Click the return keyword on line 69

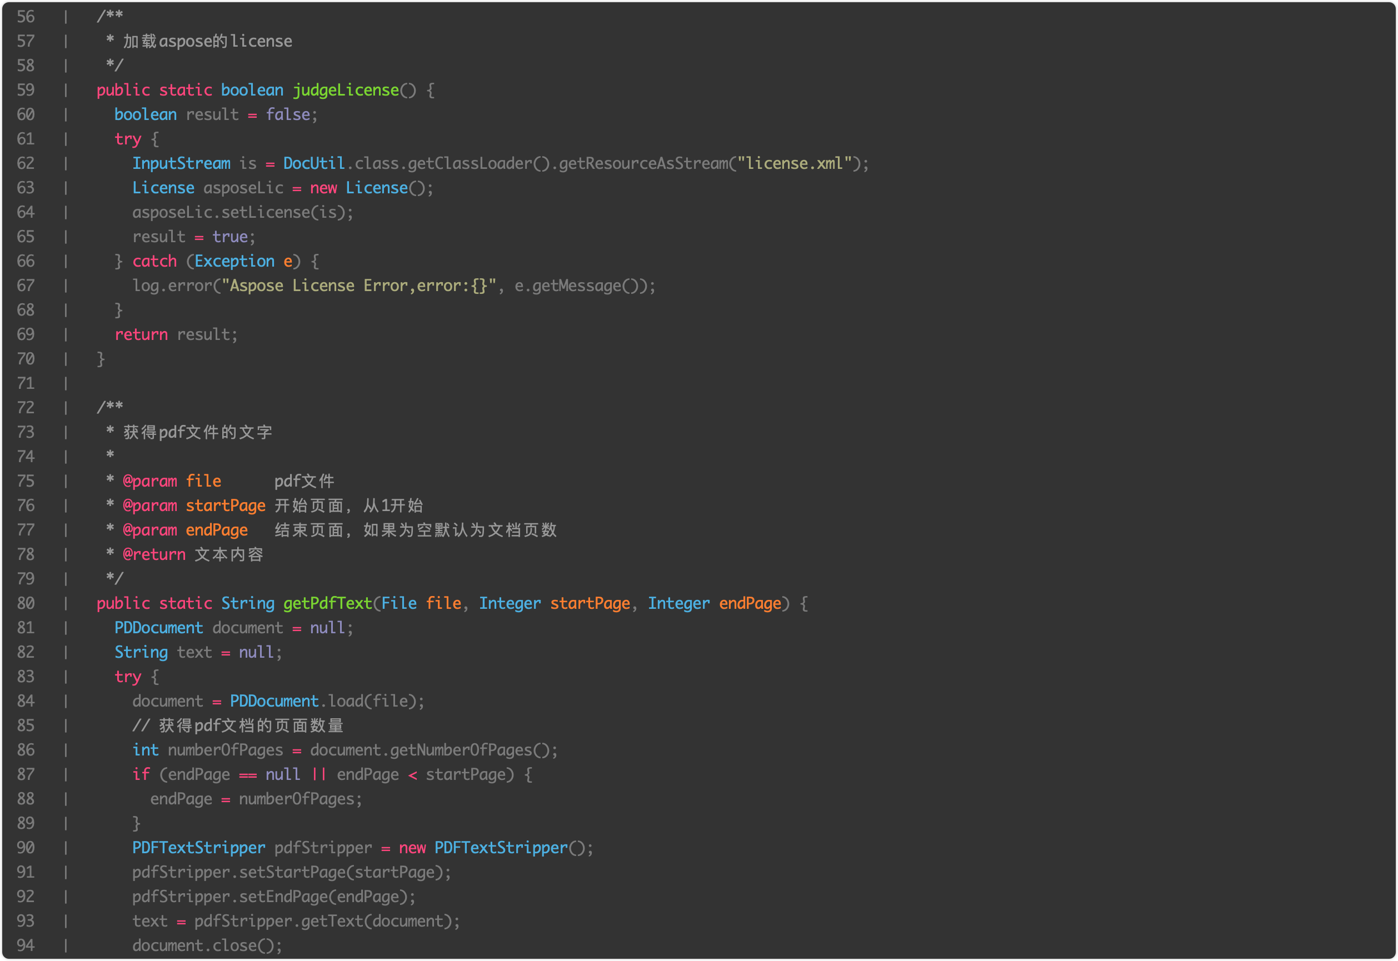coord(141,335)
